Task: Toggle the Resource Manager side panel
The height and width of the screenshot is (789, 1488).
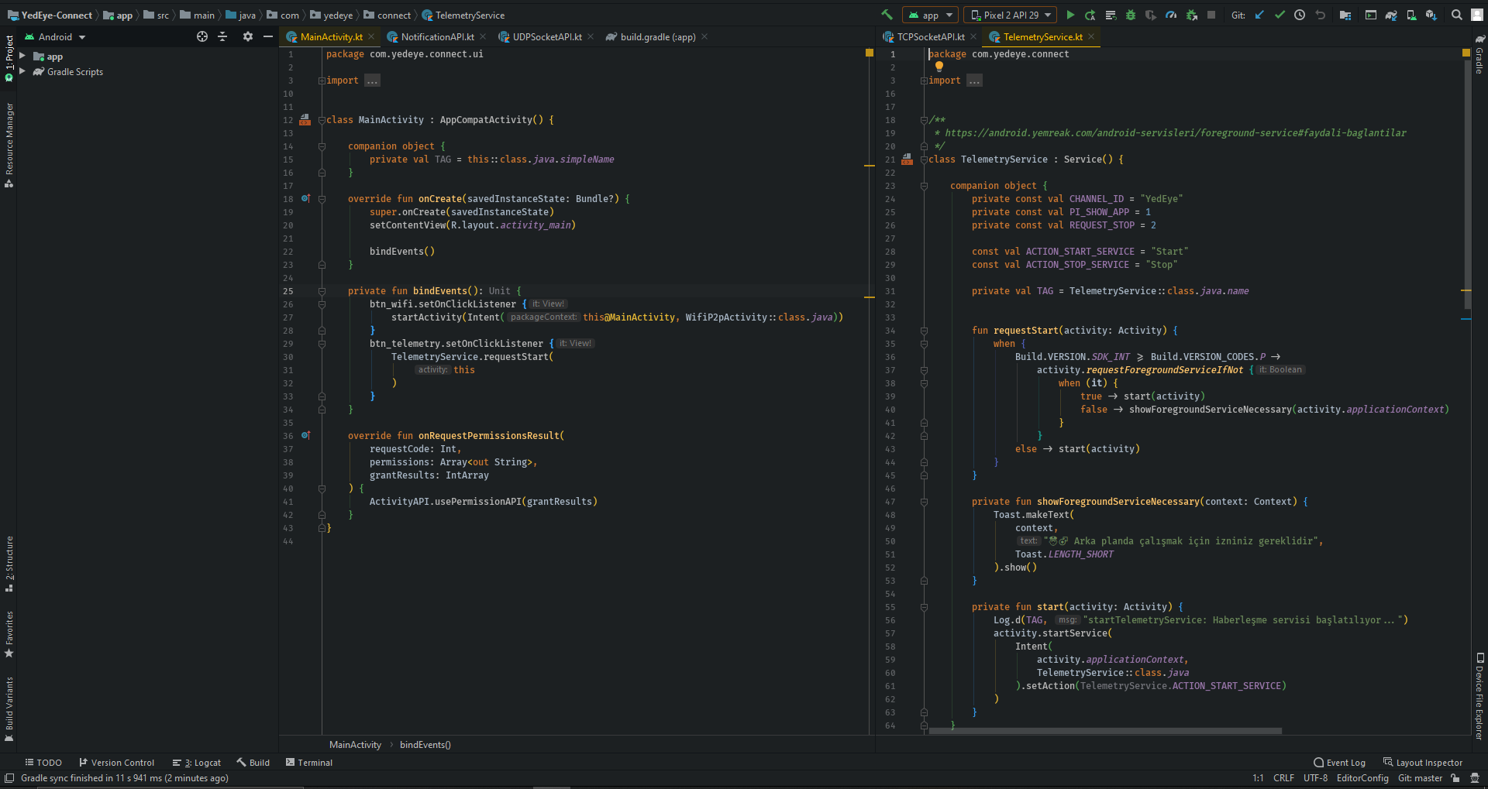Action: pos(9,145)
